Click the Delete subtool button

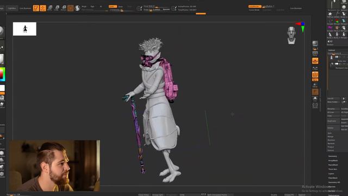coord(333,128)
